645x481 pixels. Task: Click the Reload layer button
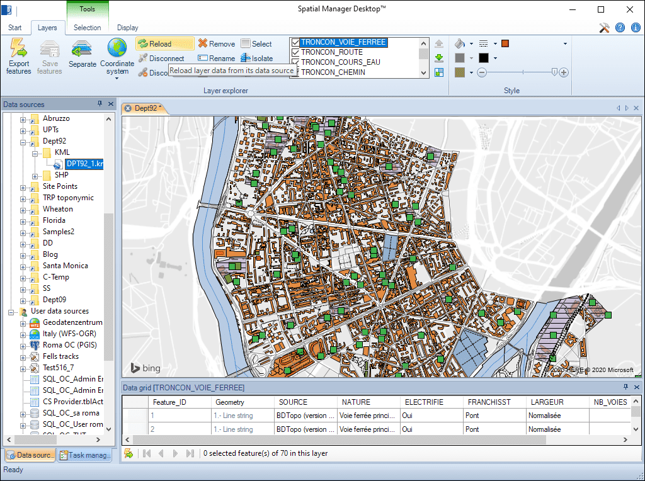point(164,43)
